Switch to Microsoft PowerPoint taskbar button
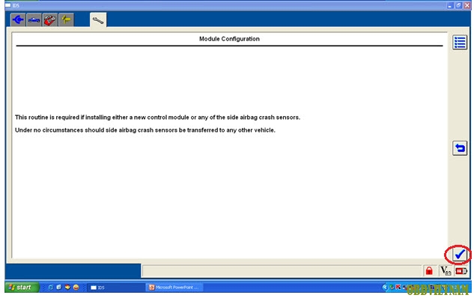474x298 pixels. (174, 288)
